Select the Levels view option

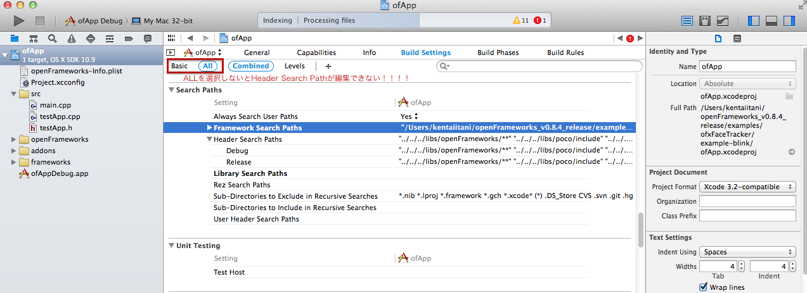(x=295, y=66)
